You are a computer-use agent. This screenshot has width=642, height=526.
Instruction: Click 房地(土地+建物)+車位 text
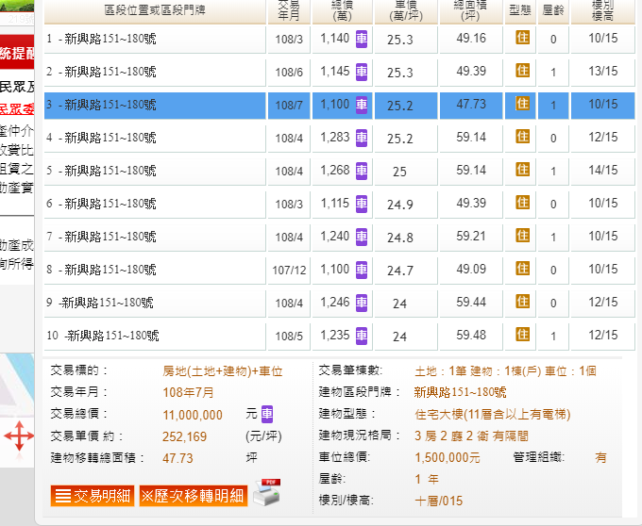point(222,371)
